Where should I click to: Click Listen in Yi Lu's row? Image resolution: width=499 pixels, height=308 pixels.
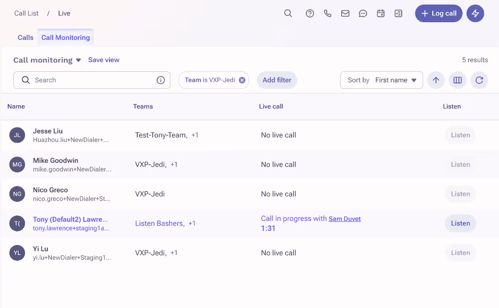click(x=460, y=253)
